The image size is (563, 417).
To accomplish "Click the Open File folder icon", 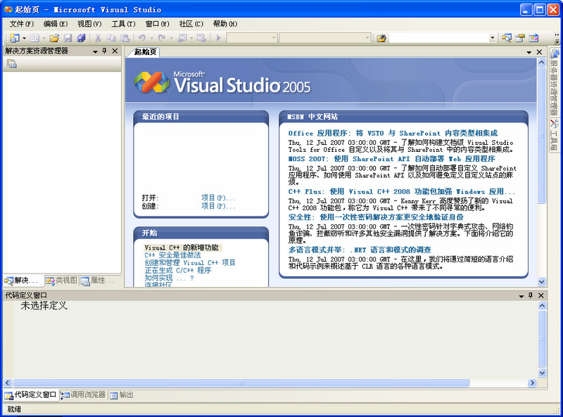I will [54, 38].
